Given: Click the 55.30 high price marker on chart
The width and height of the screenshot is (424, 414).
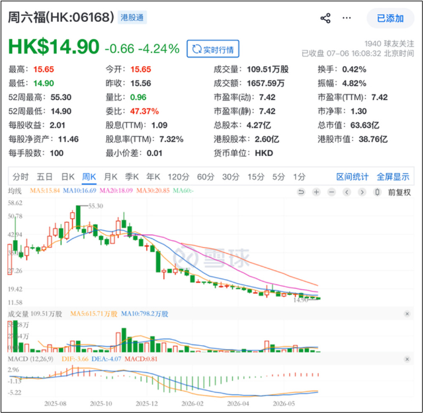Looking at the screenshot, I should pos(96,206).
